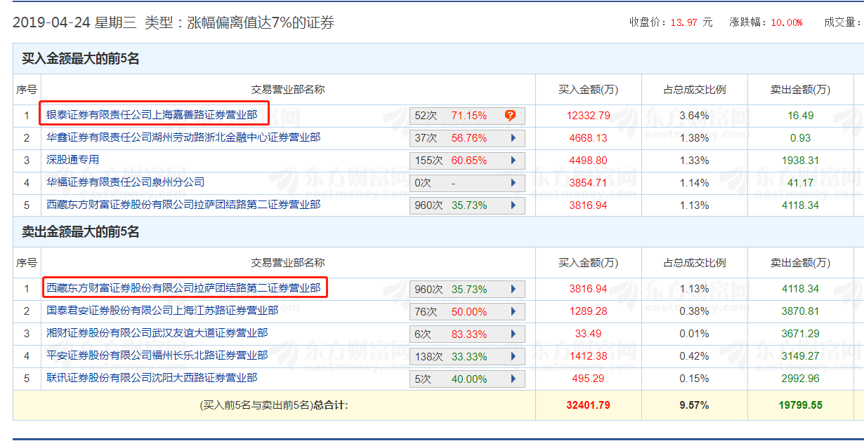
Task: Open 国泰君安上海江苏路证券营业部 link
Action: pyautogui.click(x=162, y=311)
